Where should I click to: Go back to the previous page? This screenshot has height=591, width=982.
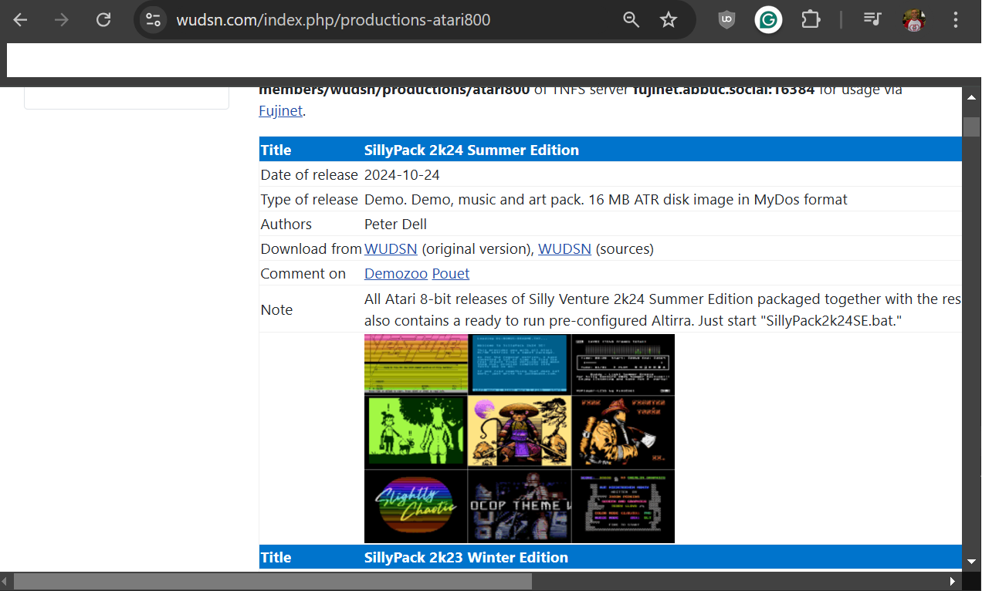pyautogui.click(x=21, y=20)
